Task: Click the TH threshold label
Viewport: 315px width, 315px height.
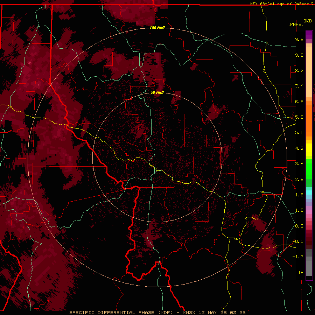Action: [301, 273]
